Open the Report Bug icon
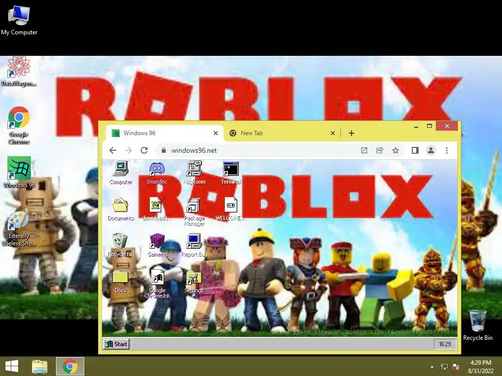Screen dimensions: 502x376 [194, 245]
